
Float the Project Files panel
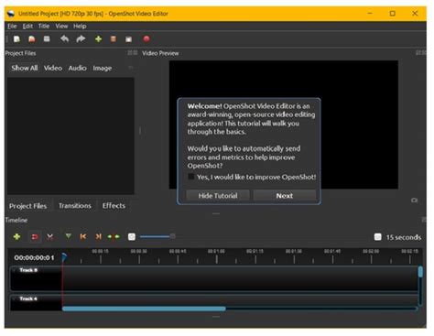click(x=130, y=53)
